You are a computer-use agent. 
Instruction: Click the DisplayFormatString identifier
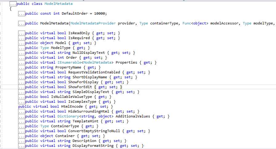click(93, 146)
